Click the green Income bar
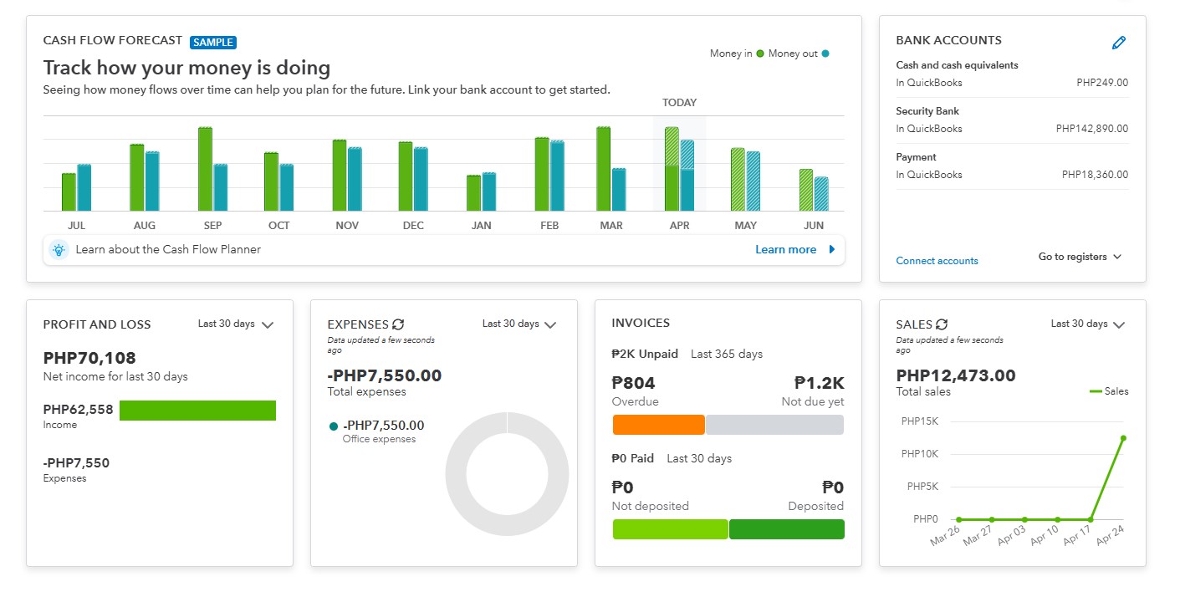 coord(197,410)
